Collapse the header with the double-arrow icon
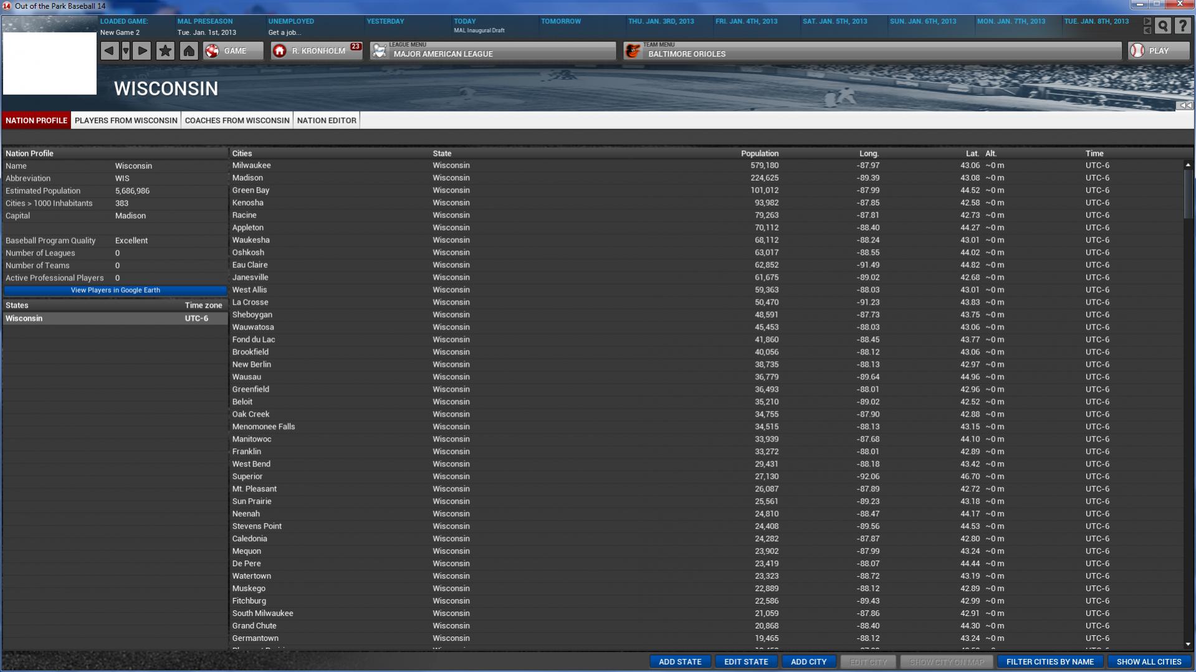The height and width of the screenshot is (672, 1196). coord(1185,105)
